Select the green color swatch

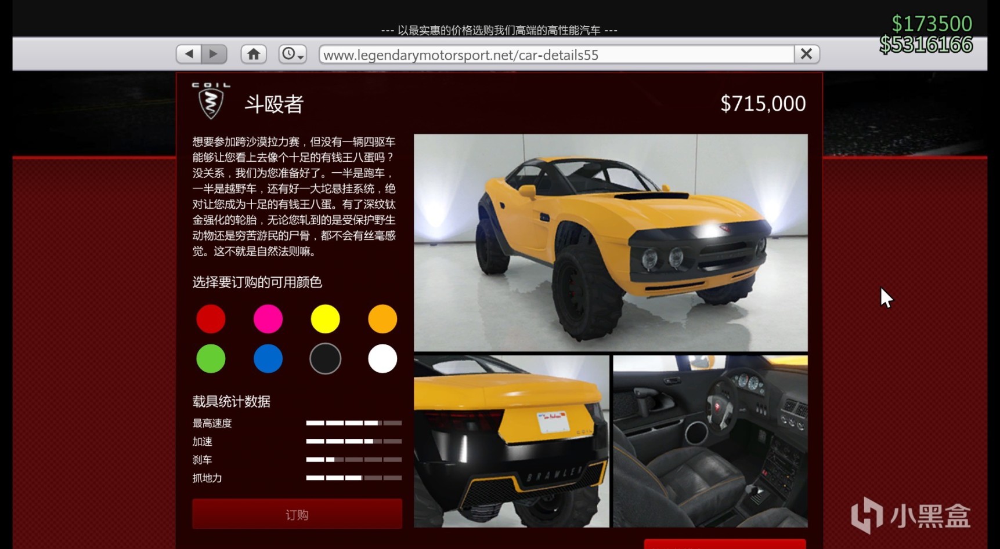[211, 359]
